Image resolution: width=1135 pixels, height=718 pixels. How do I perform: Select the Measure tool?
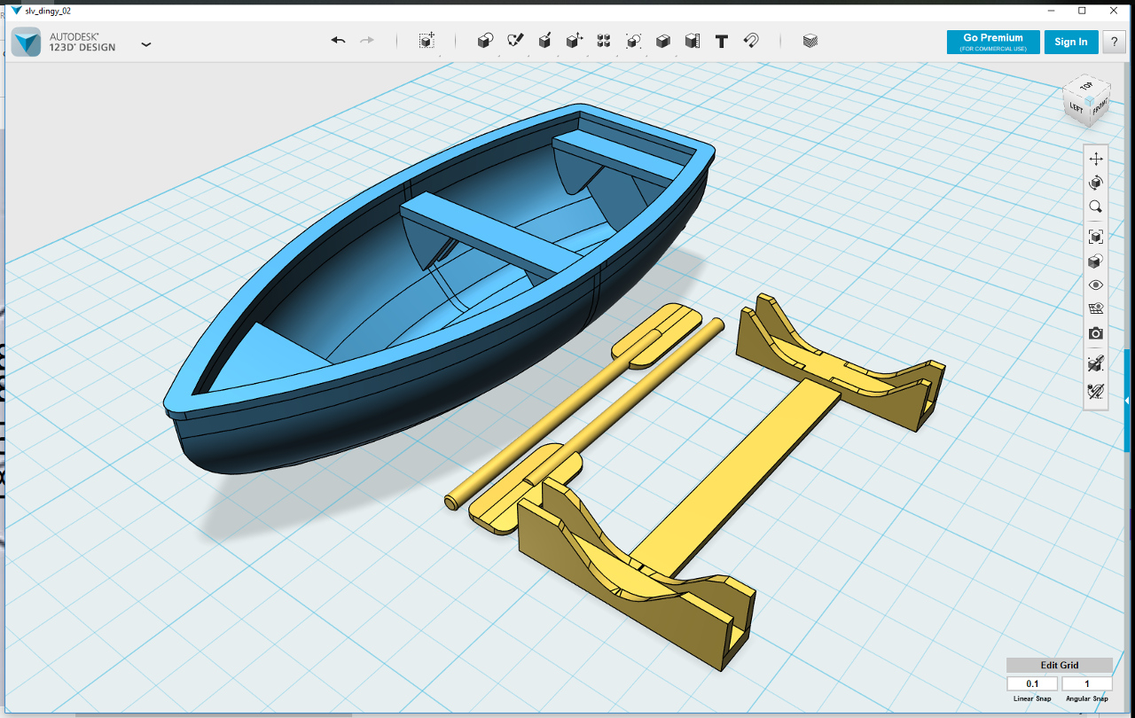coord(693,41)
